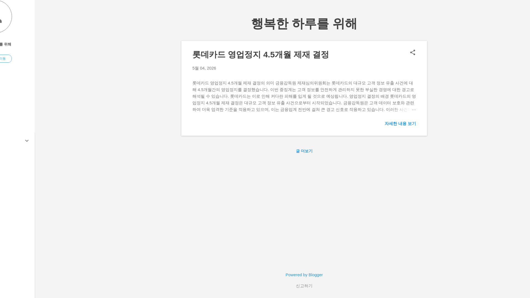530x298 pixels.
Task: Expand the sidebar chevron arrow
Action: click(x=27, y=141)
